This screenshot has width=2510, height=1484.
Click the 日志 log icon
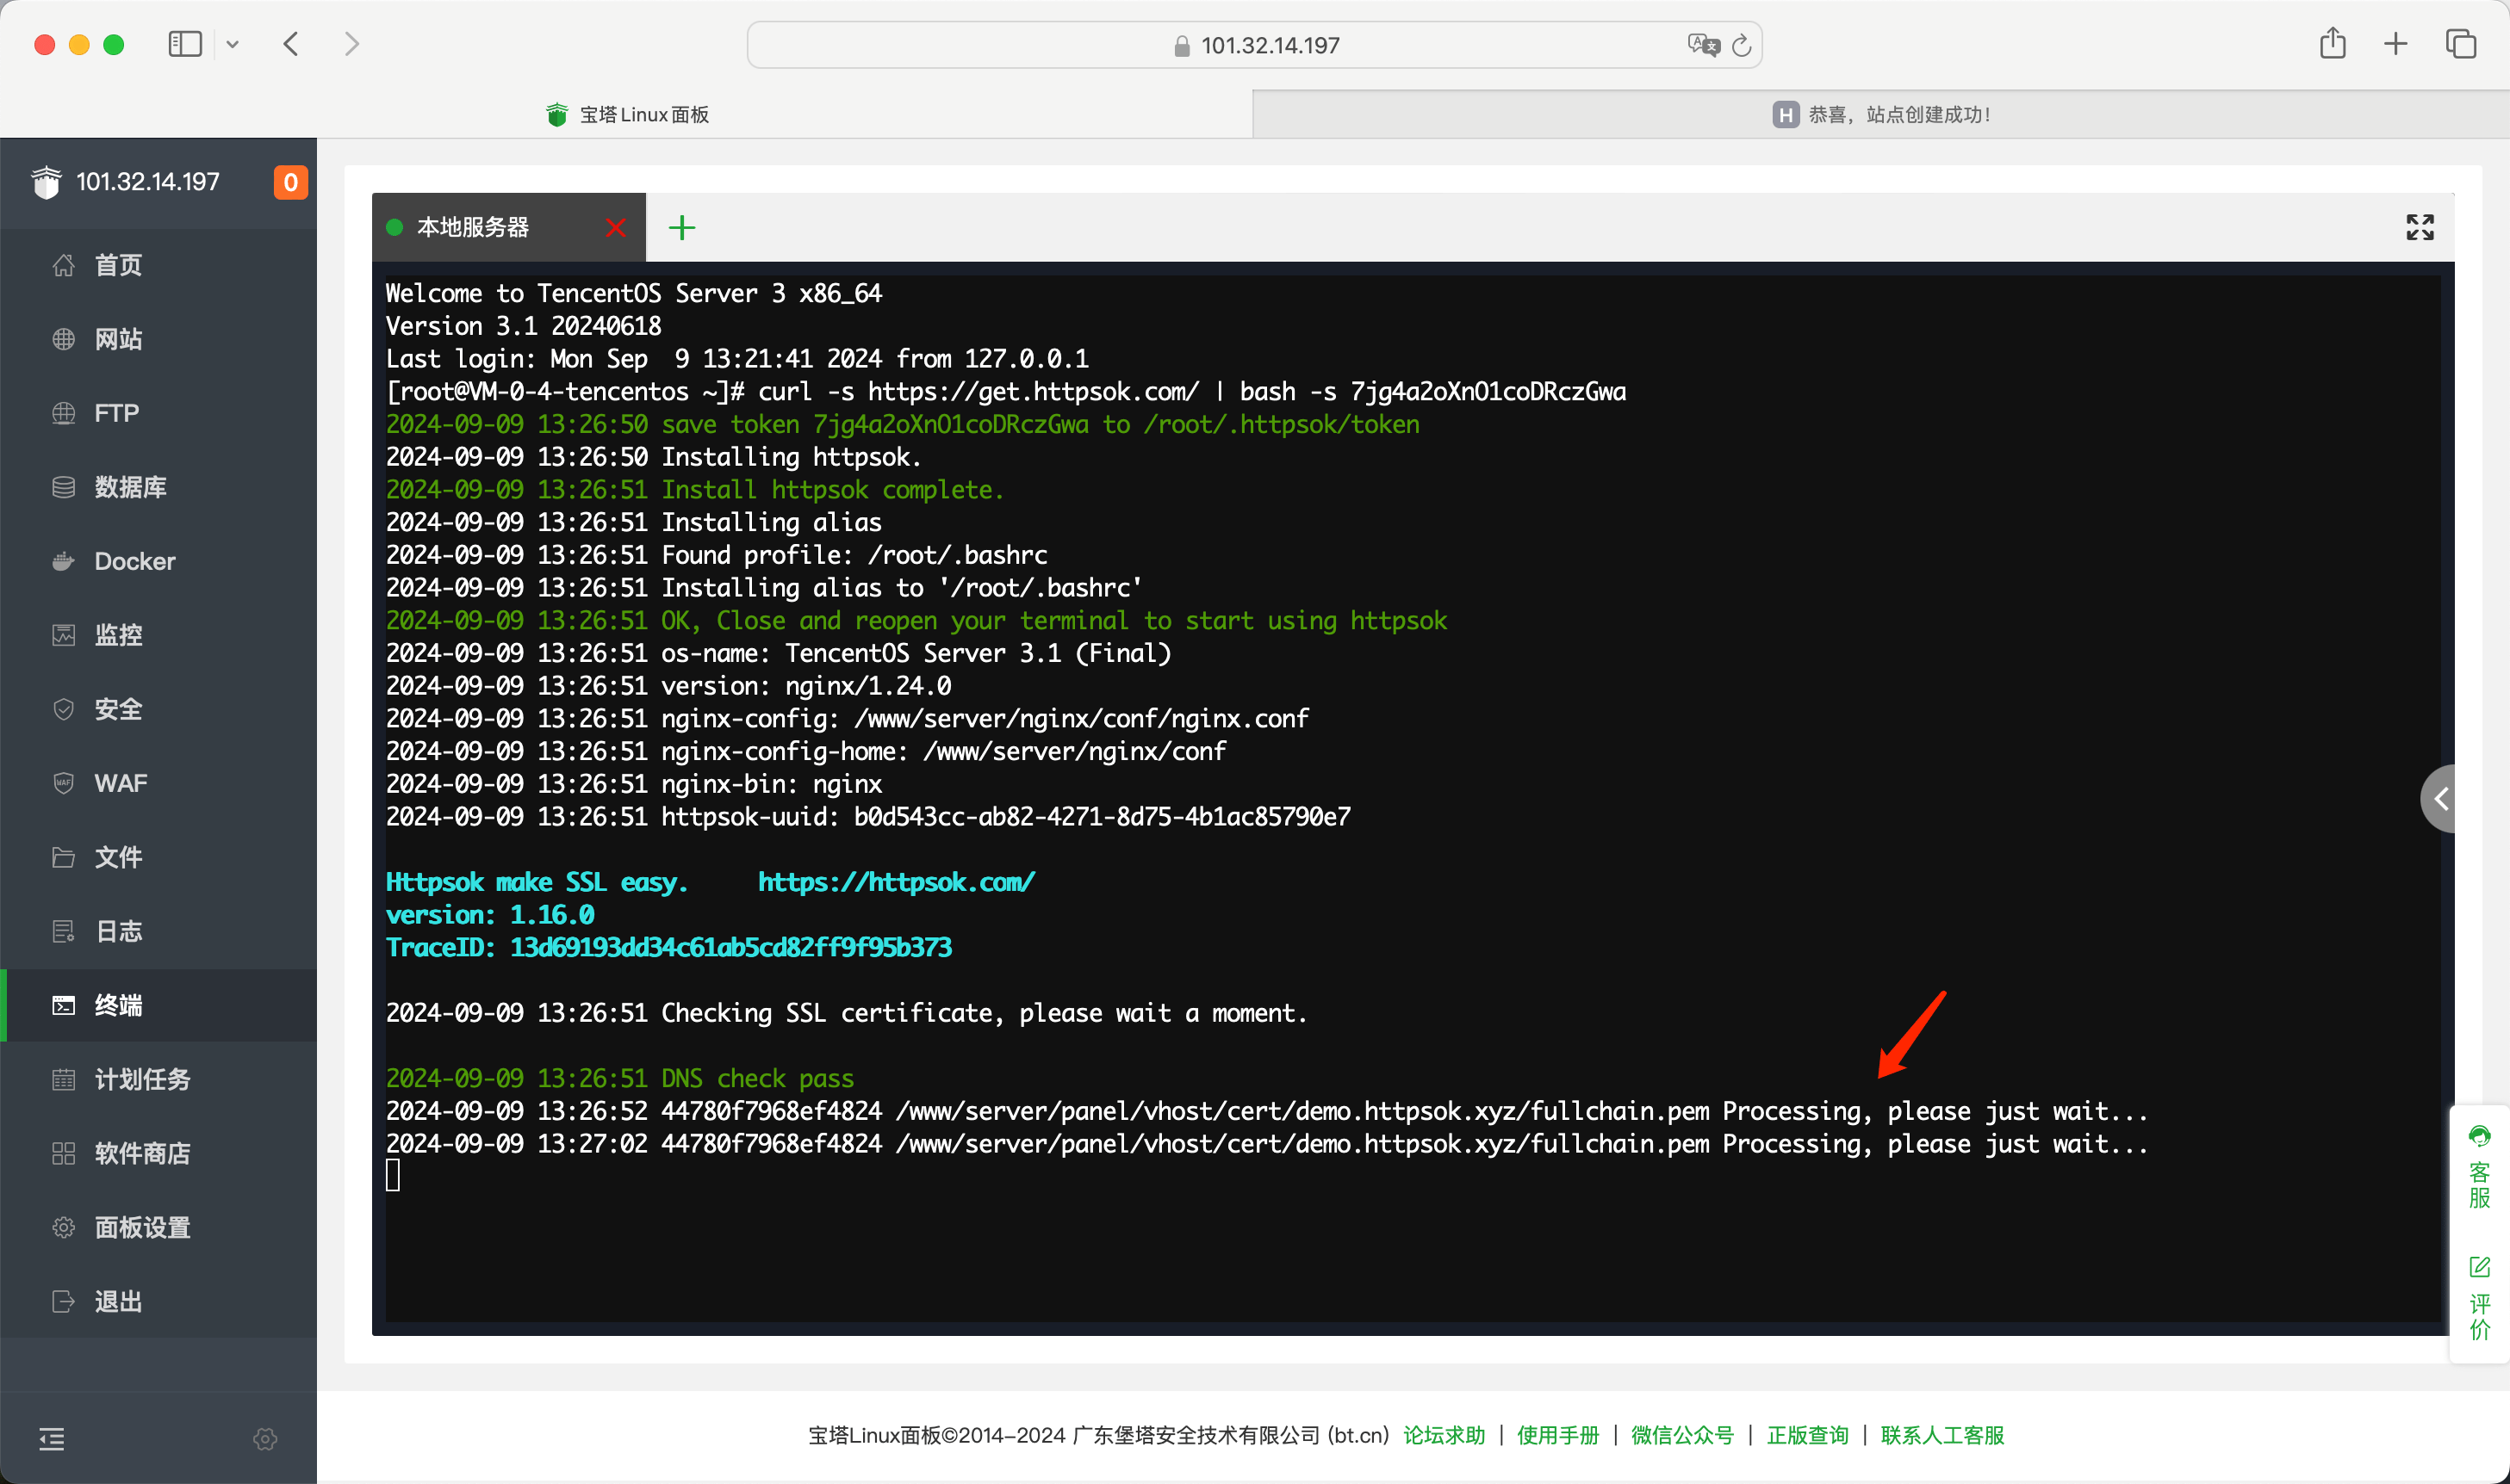point(63,931)
